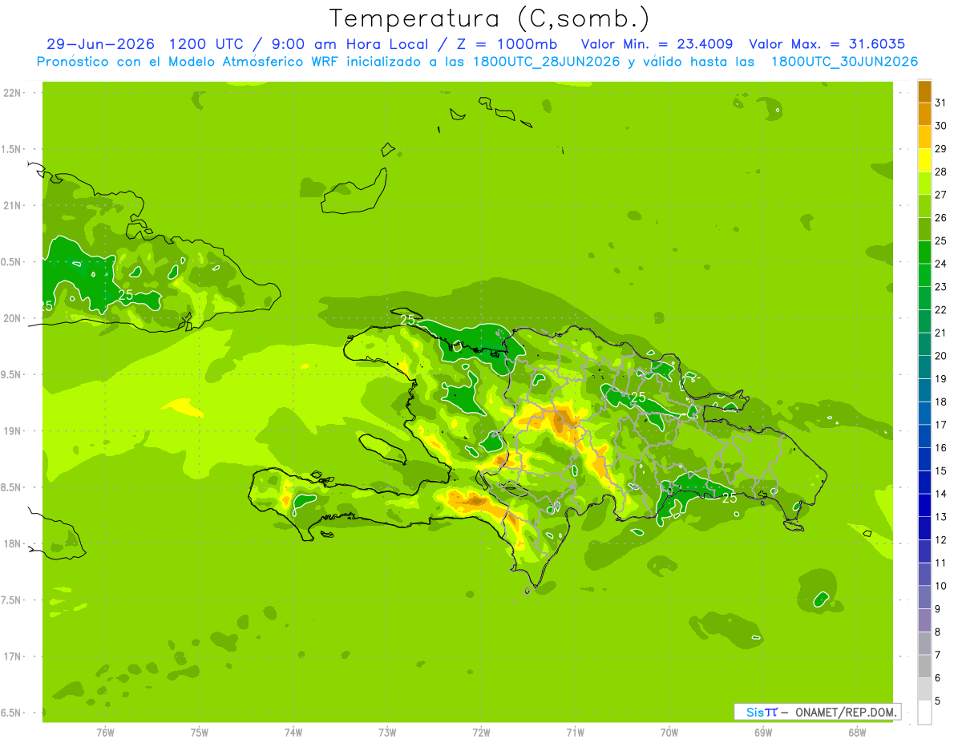Click the '76W' longitude axis label

[105, 732]
